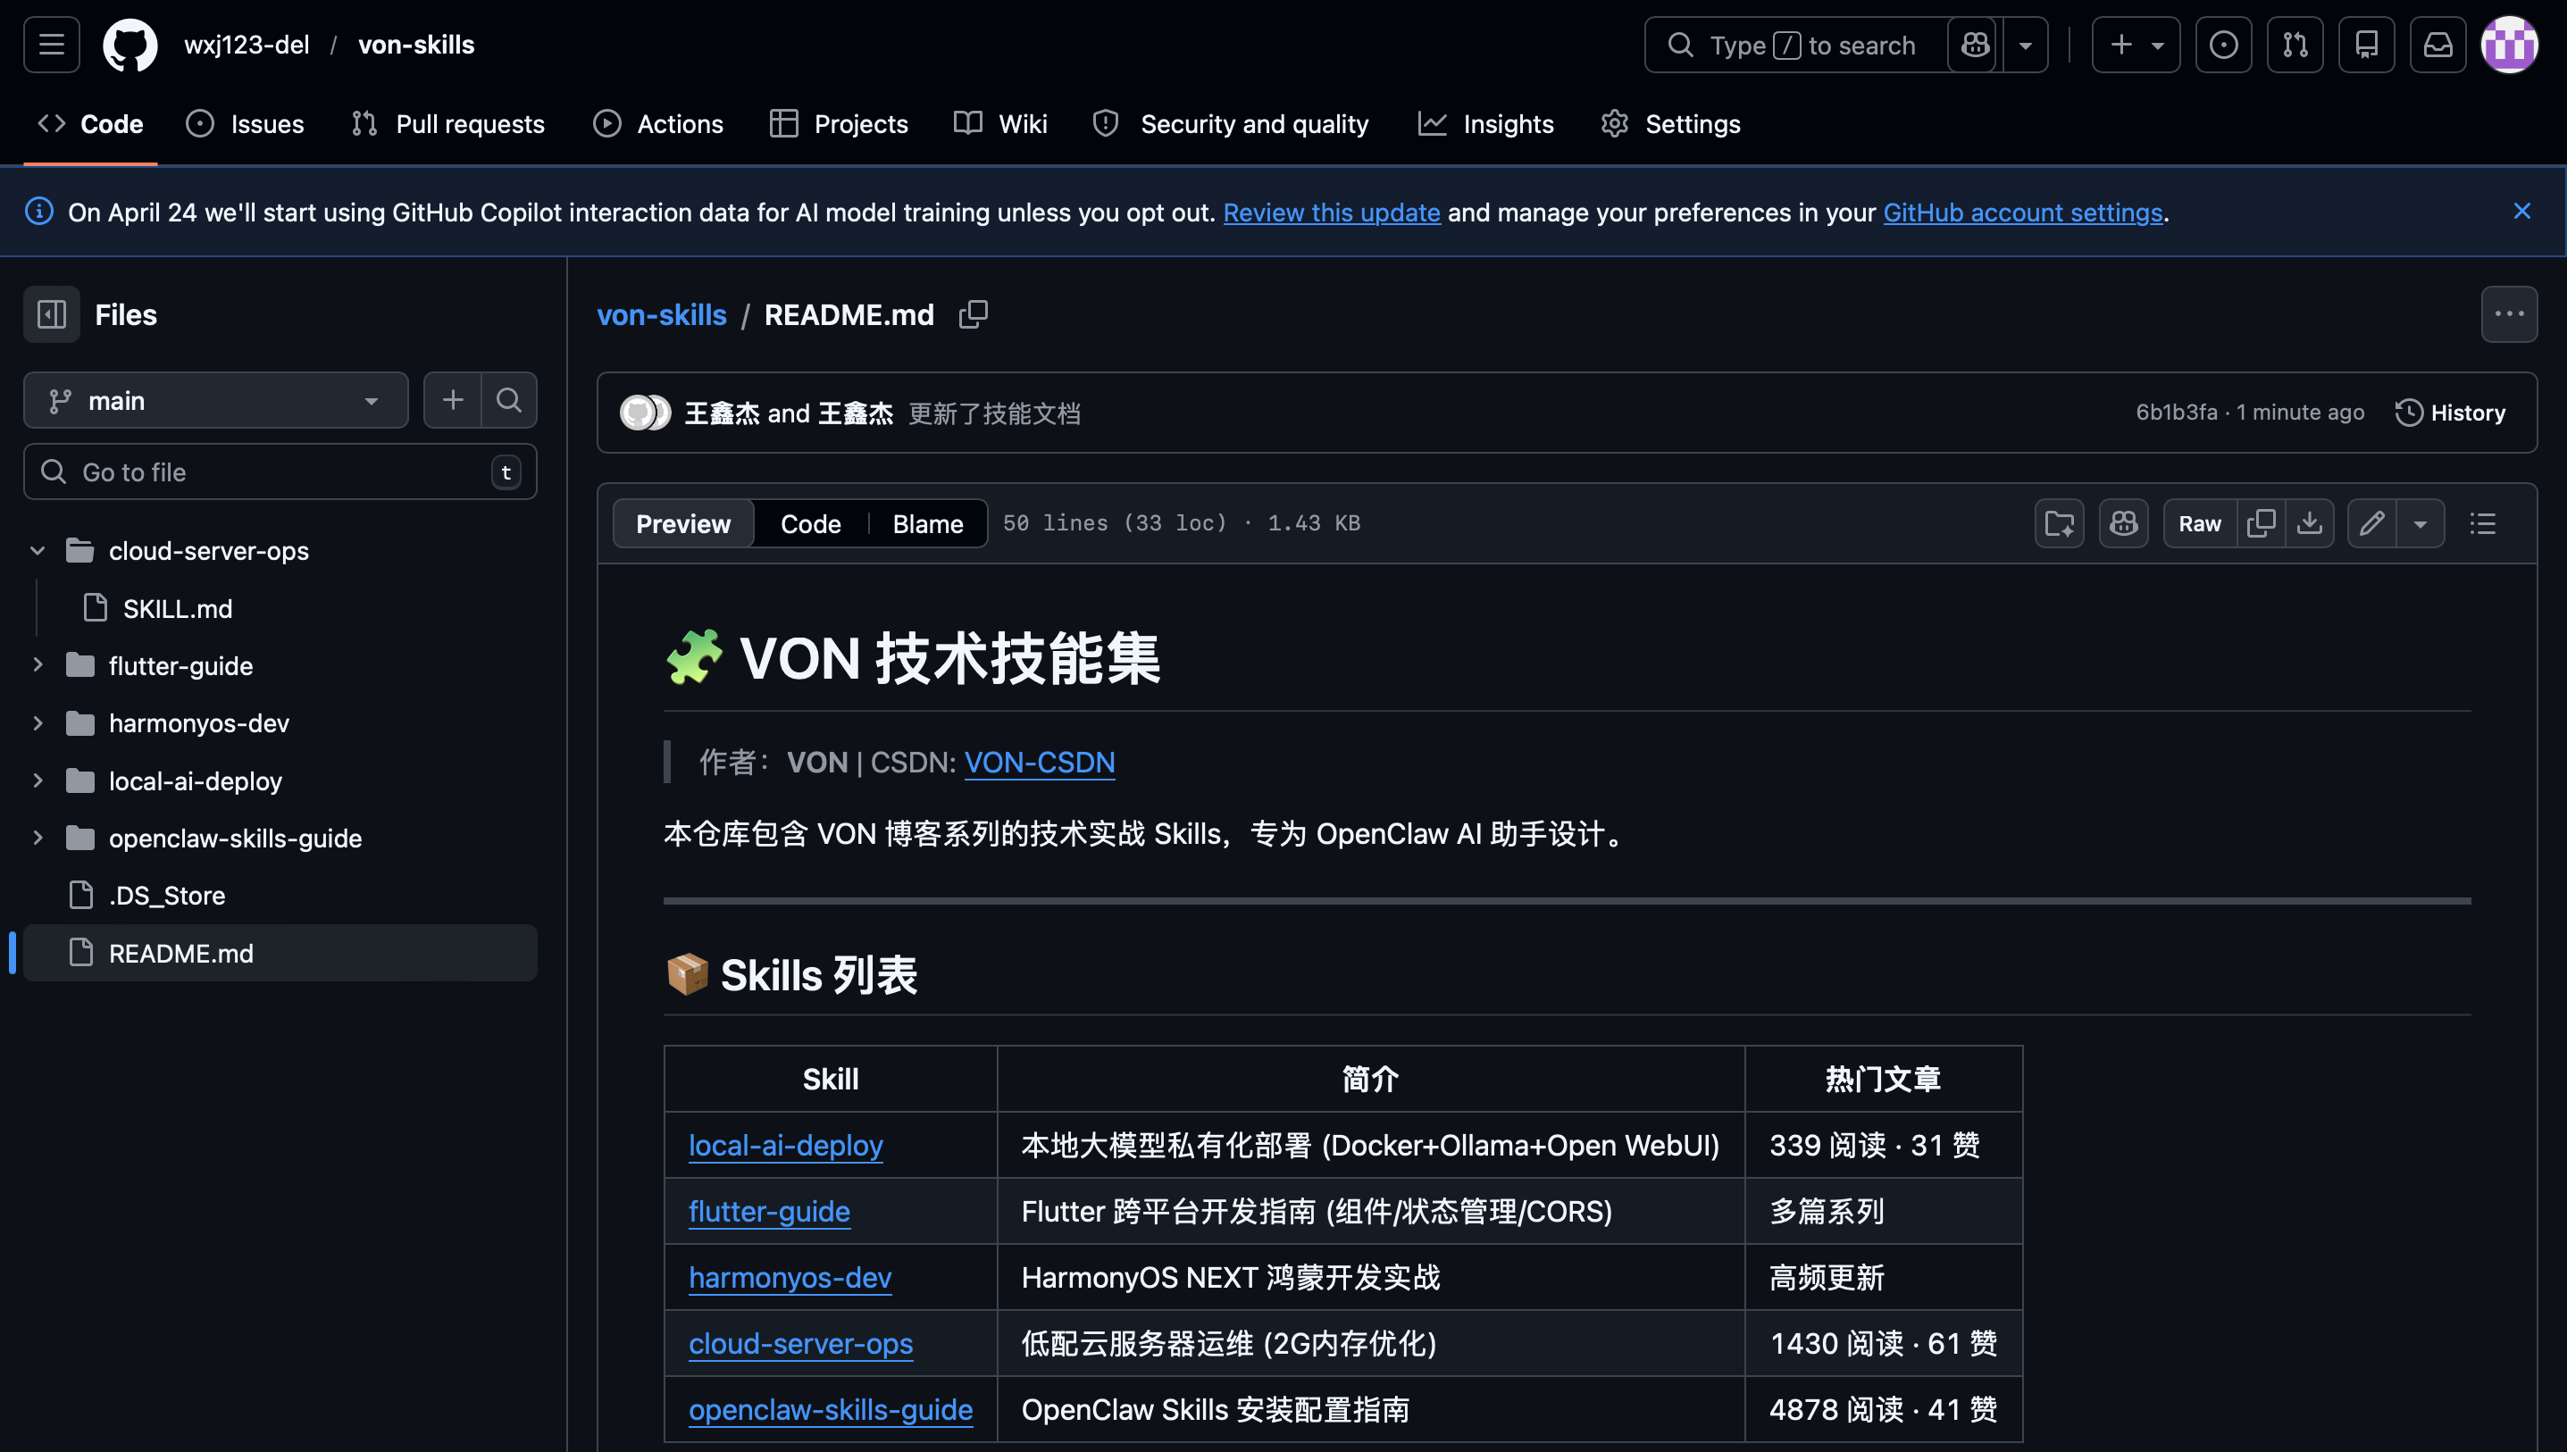Search files with the magnifier icon
The width and height of the screenshot is (2567, 1452).
click(508, 400)
